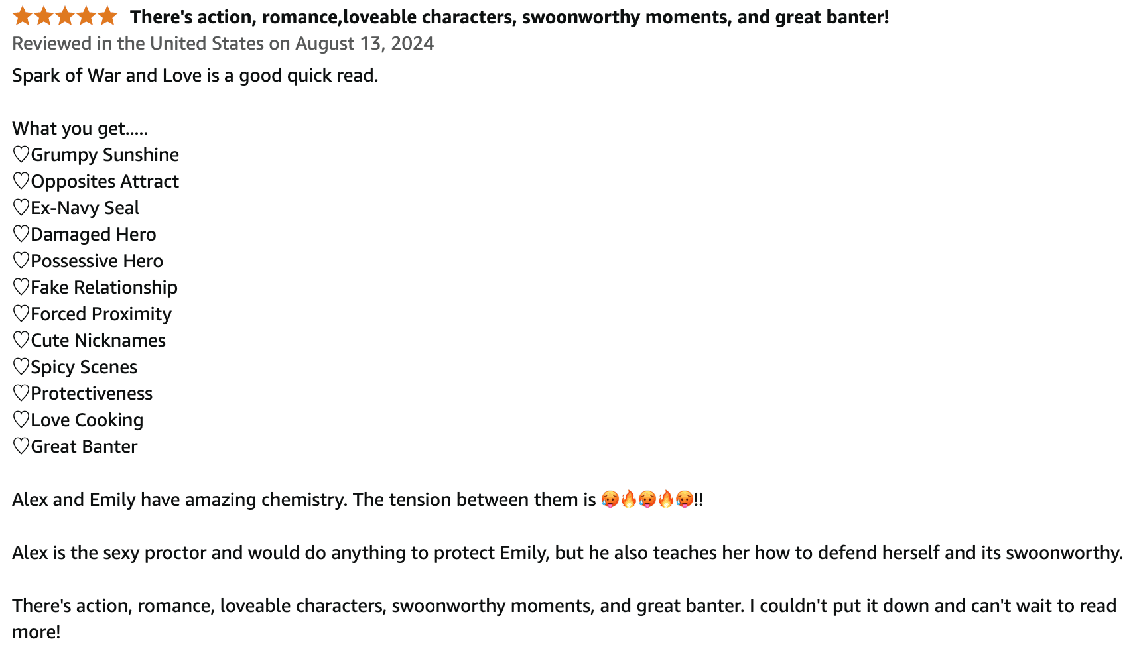Click the "Forced Proximity" text

point(101,314)
